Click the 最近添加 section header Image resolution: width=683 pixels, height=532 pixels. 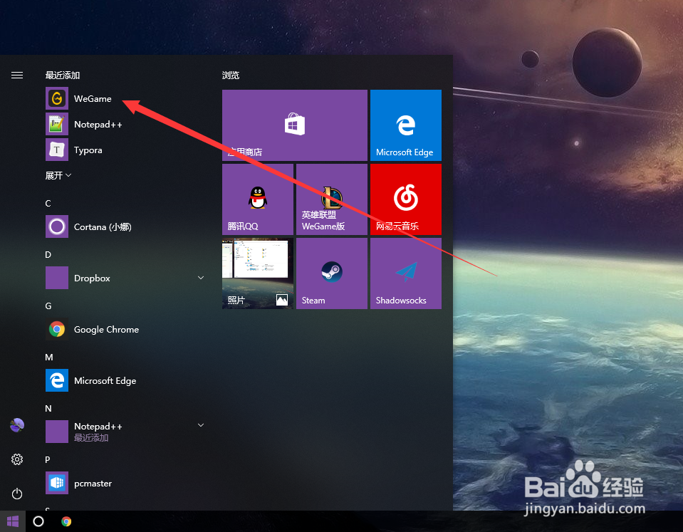pyautogui.click(x=62, y=75)
